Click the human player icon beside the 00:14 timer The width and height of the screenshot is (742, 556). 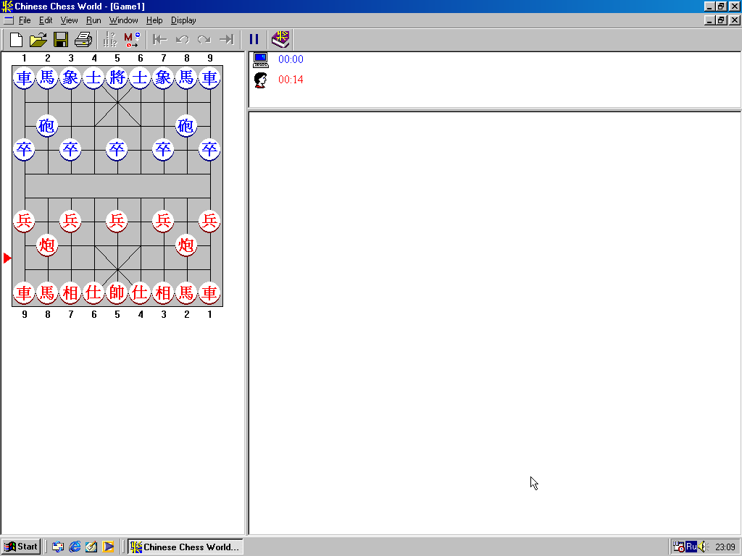pos(261,80)
